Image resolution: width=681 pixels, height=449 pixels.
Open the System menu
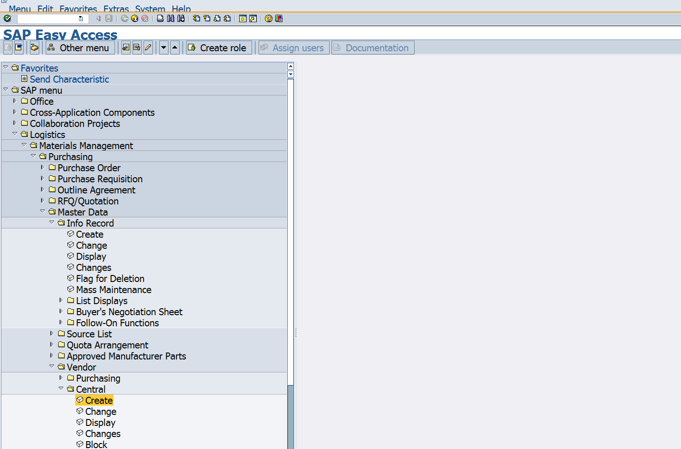pyautogui.click(x=150, y=9)
